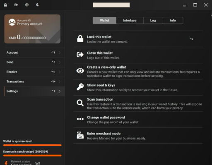Switch to the Info tab
This screenshot has height=165, width=212.
[173, 20]
